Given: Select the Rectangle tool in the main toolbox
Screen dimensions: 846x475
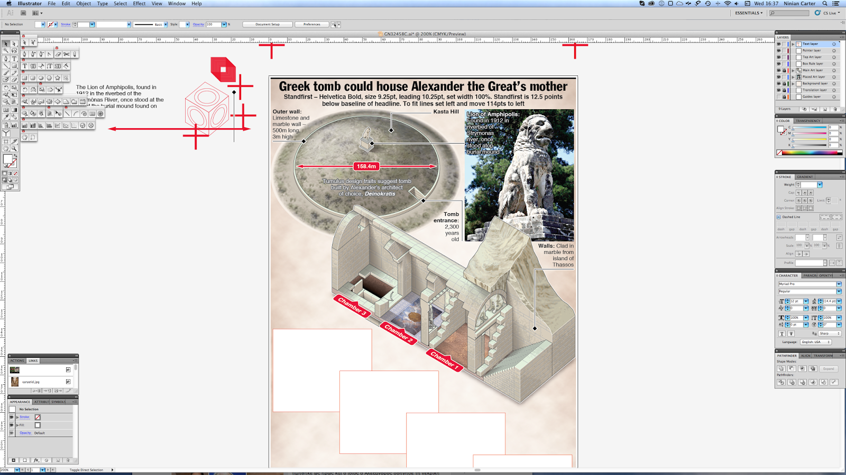Looking at the screenshot, I should coord(14,66).
